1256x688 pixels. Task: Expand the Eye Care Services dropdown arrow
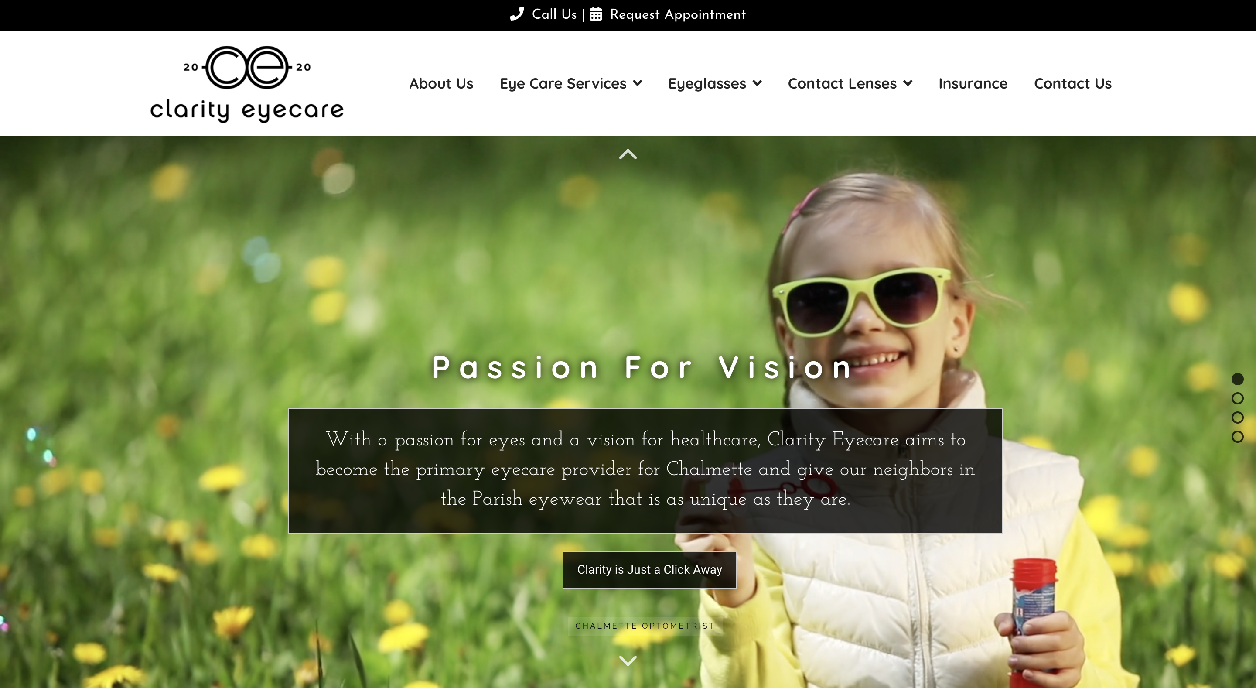click(x=637, y=83)
